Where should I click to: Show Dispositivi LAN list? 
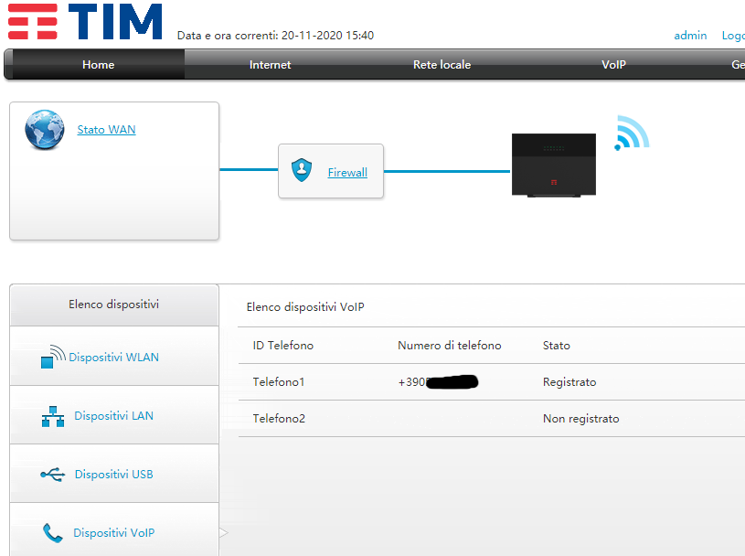coord(113,416)
